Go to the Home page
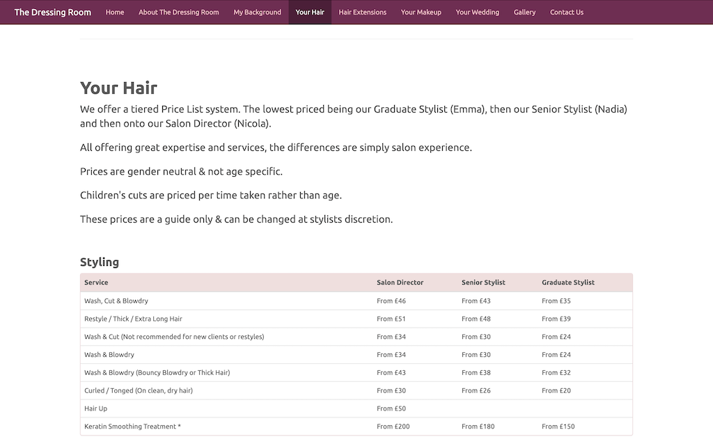The width and height of the screenshot is (713, 446). click(115, 12)
